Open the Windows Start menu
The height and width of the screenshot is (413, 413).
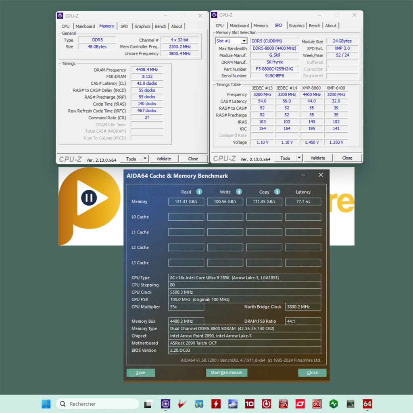46,404
